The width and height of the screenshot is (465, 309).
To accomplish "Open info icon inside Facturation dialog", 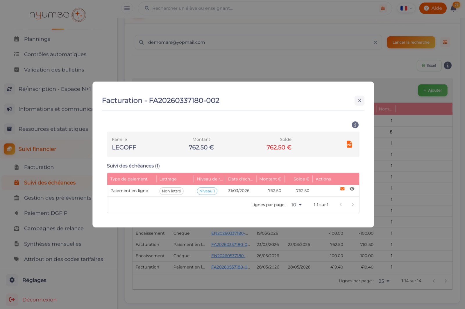I will [x=355, y=125].
